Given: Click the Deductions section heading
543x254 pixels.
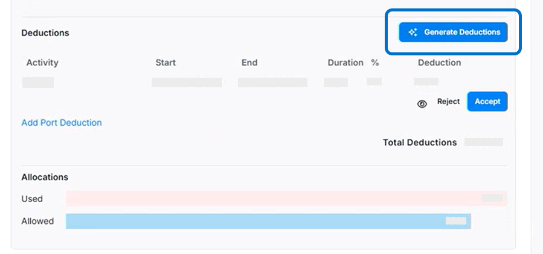Looking at the screenshot, I should click(45, 33).
